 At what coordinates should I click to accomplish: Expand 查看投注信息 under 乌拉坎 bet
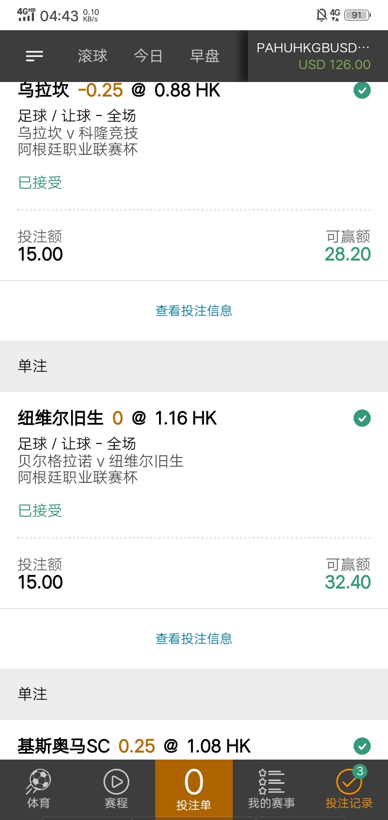(194, 311)
